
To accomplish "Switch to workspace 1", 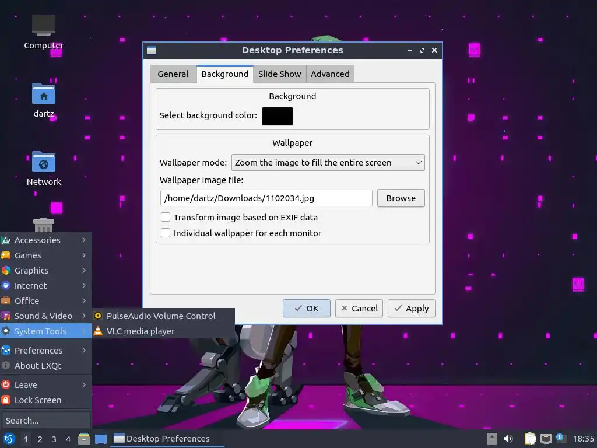I will pyautogui.click(x=26, y=439).
